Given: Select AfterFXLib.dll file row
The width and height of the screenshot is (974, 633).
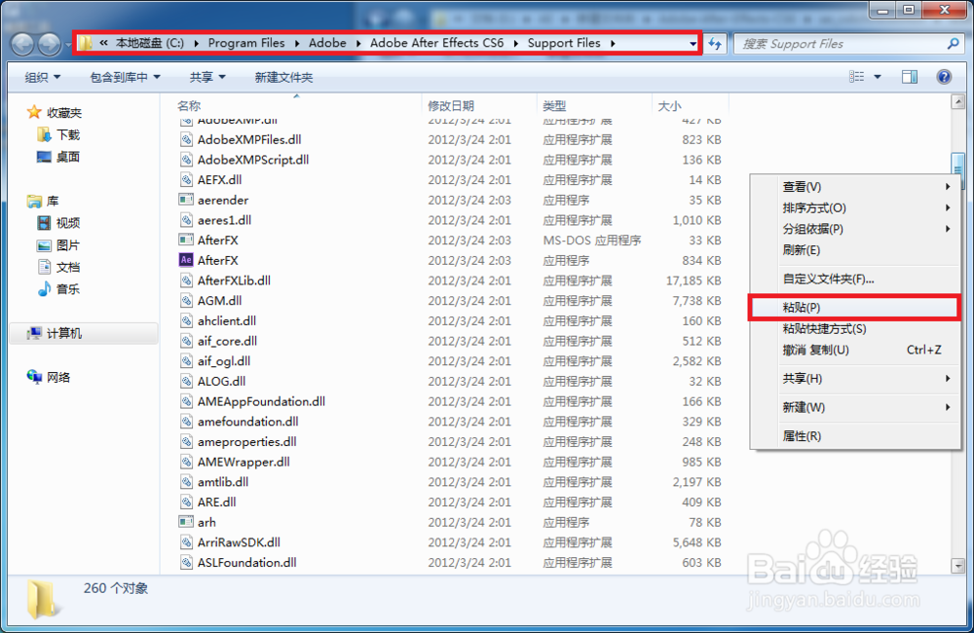Looking at the screenshot, I should point(451,280).
